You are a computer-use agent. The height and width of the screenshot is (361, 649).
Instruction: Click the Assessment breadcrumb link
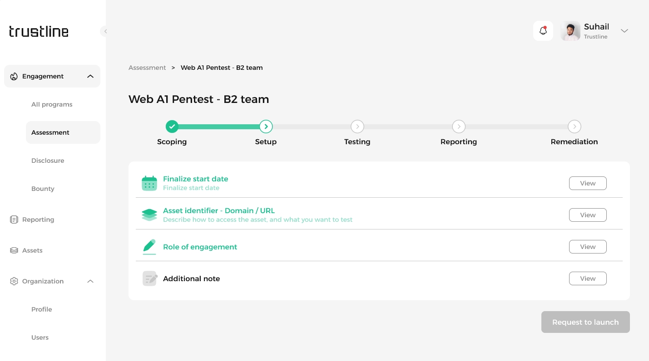pos(147,68)
